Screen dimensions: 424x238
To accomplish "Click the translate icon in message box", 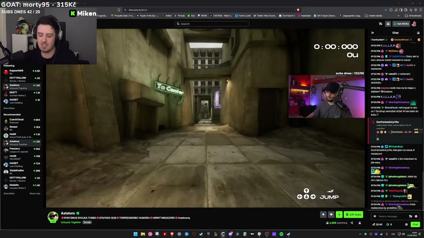I will [410, 216].
